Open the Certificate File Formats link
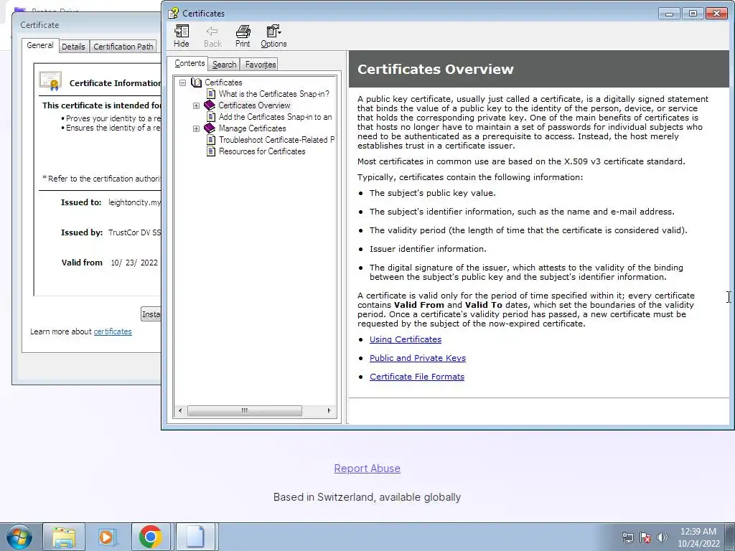Screen dimensions: 735x551 (417, 377)
